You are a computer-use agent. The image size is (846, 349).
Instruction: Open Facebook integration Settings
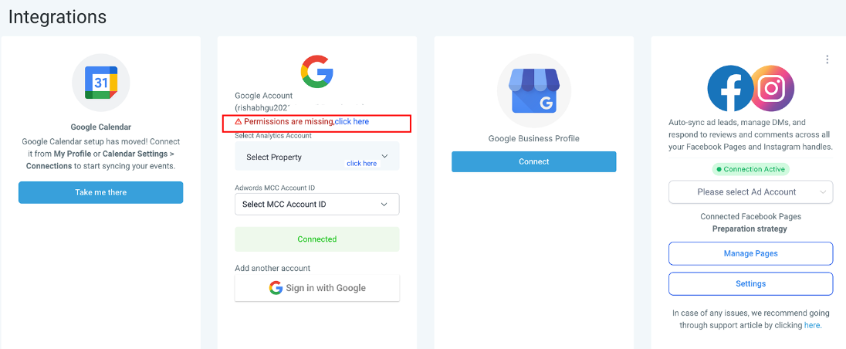(x=750, y=283)
